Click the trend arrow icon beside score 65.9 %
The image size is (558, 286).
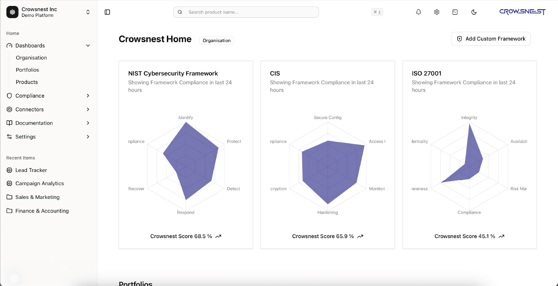(360, 236)
